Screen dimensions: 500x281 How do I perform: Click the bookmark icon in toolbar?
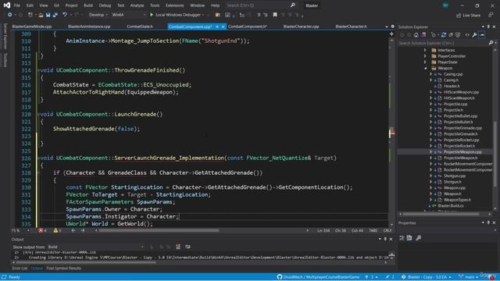275,15
